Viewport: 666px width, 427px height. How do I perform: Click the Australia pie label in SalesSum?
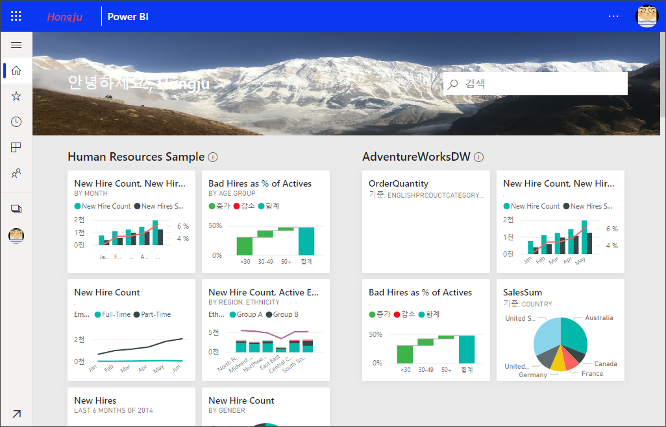pyautogui.click(x=599, y=317)
